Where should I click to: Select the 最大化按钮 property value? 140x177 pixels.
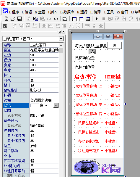(44, 136)
